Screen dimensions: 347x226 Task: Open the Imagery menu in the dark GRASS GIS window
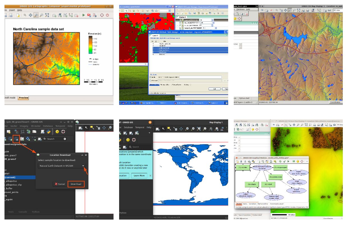point(24,126)
